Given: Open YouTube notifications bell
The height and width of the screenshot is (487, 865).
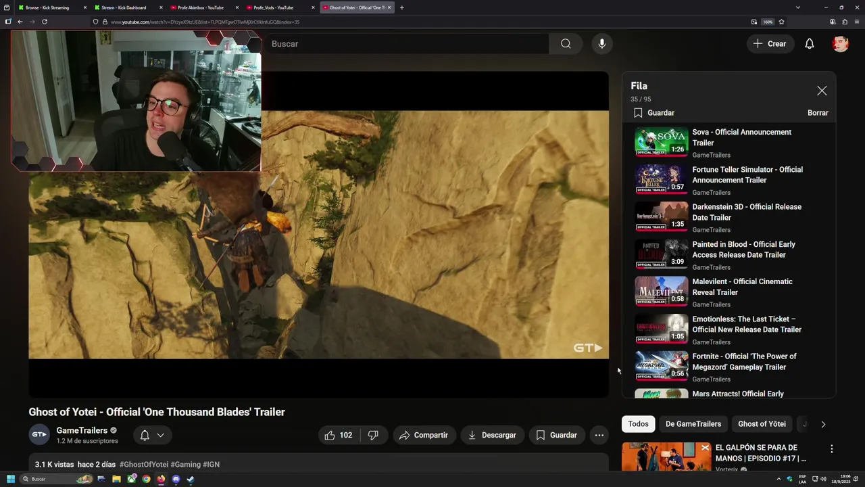Looking at the screenshot, I should [x=809, y=44].
